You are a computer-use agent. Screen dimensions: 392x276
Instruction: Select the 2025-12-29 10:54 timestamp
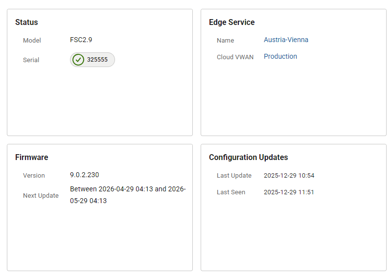[x=289, y=176]
